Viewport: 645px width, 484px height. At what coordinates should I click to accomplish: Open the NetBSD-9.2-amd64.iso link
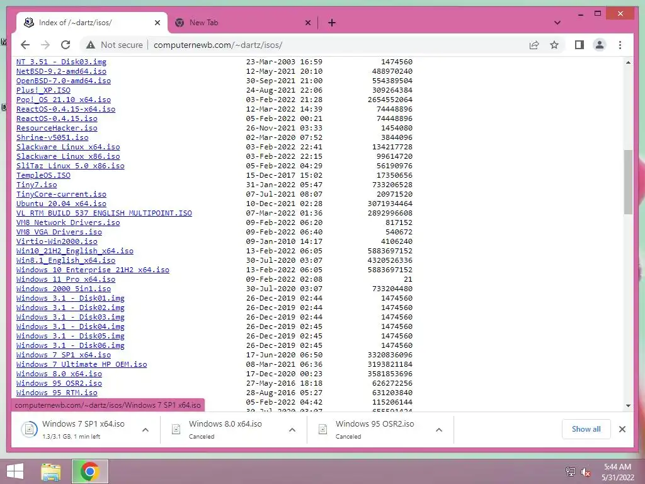coord(61,71)
